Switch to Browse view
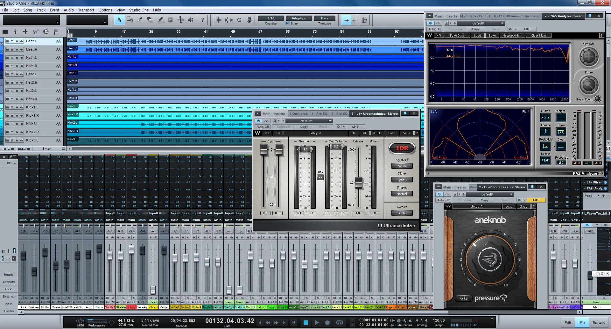This screenshot has width=611, height=329. [x=599, y=322]
